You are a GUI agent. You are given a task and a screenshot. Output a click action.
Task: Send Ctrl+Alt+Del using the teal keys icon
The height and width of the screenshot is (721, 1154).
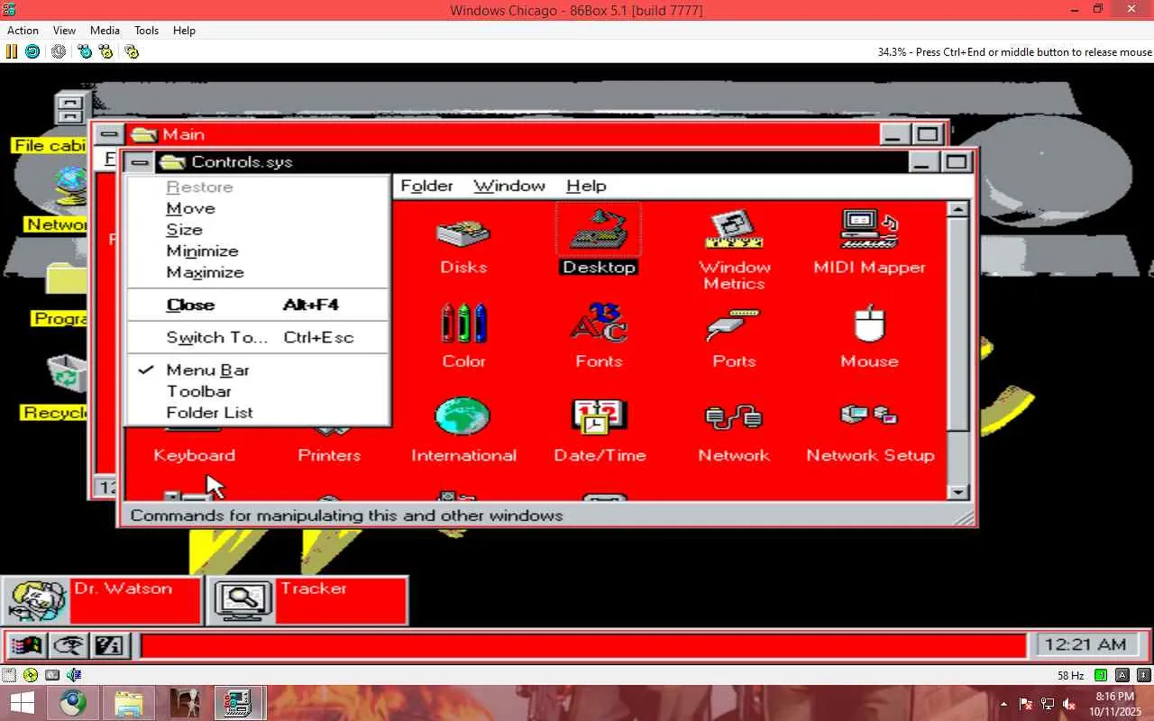(85, 51)
